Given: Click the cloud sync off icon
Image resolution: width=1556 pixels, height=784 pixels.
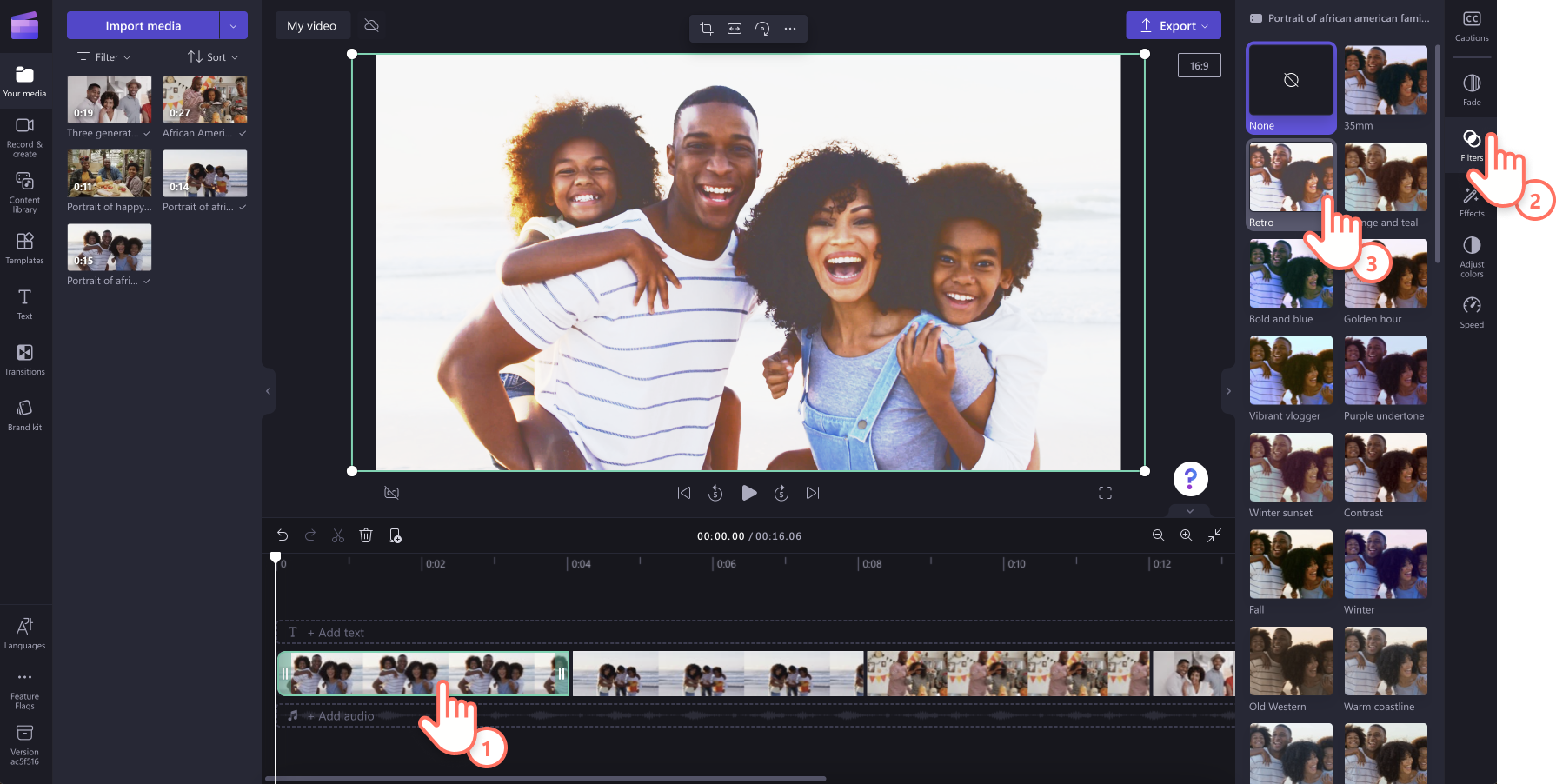Looking at the screenshot, I should (x=371, y=25).
